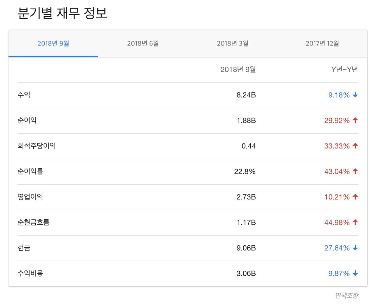Open the 면책조항 disclaimer link
Image resolution: width=374 pixels, height=306 pixels.
(x=347, y=295)
